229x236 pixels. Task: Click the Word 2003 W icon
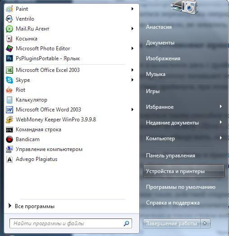[9, 110]
